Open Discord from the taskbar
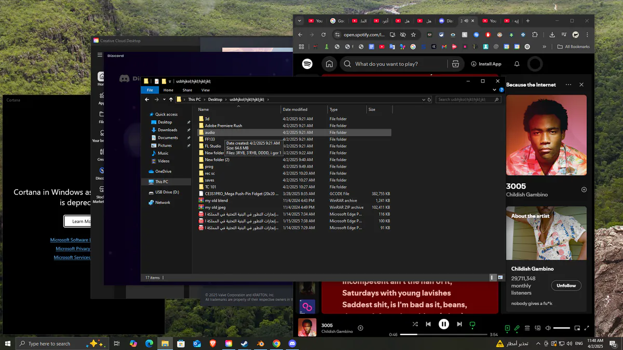 click(292, 343)
